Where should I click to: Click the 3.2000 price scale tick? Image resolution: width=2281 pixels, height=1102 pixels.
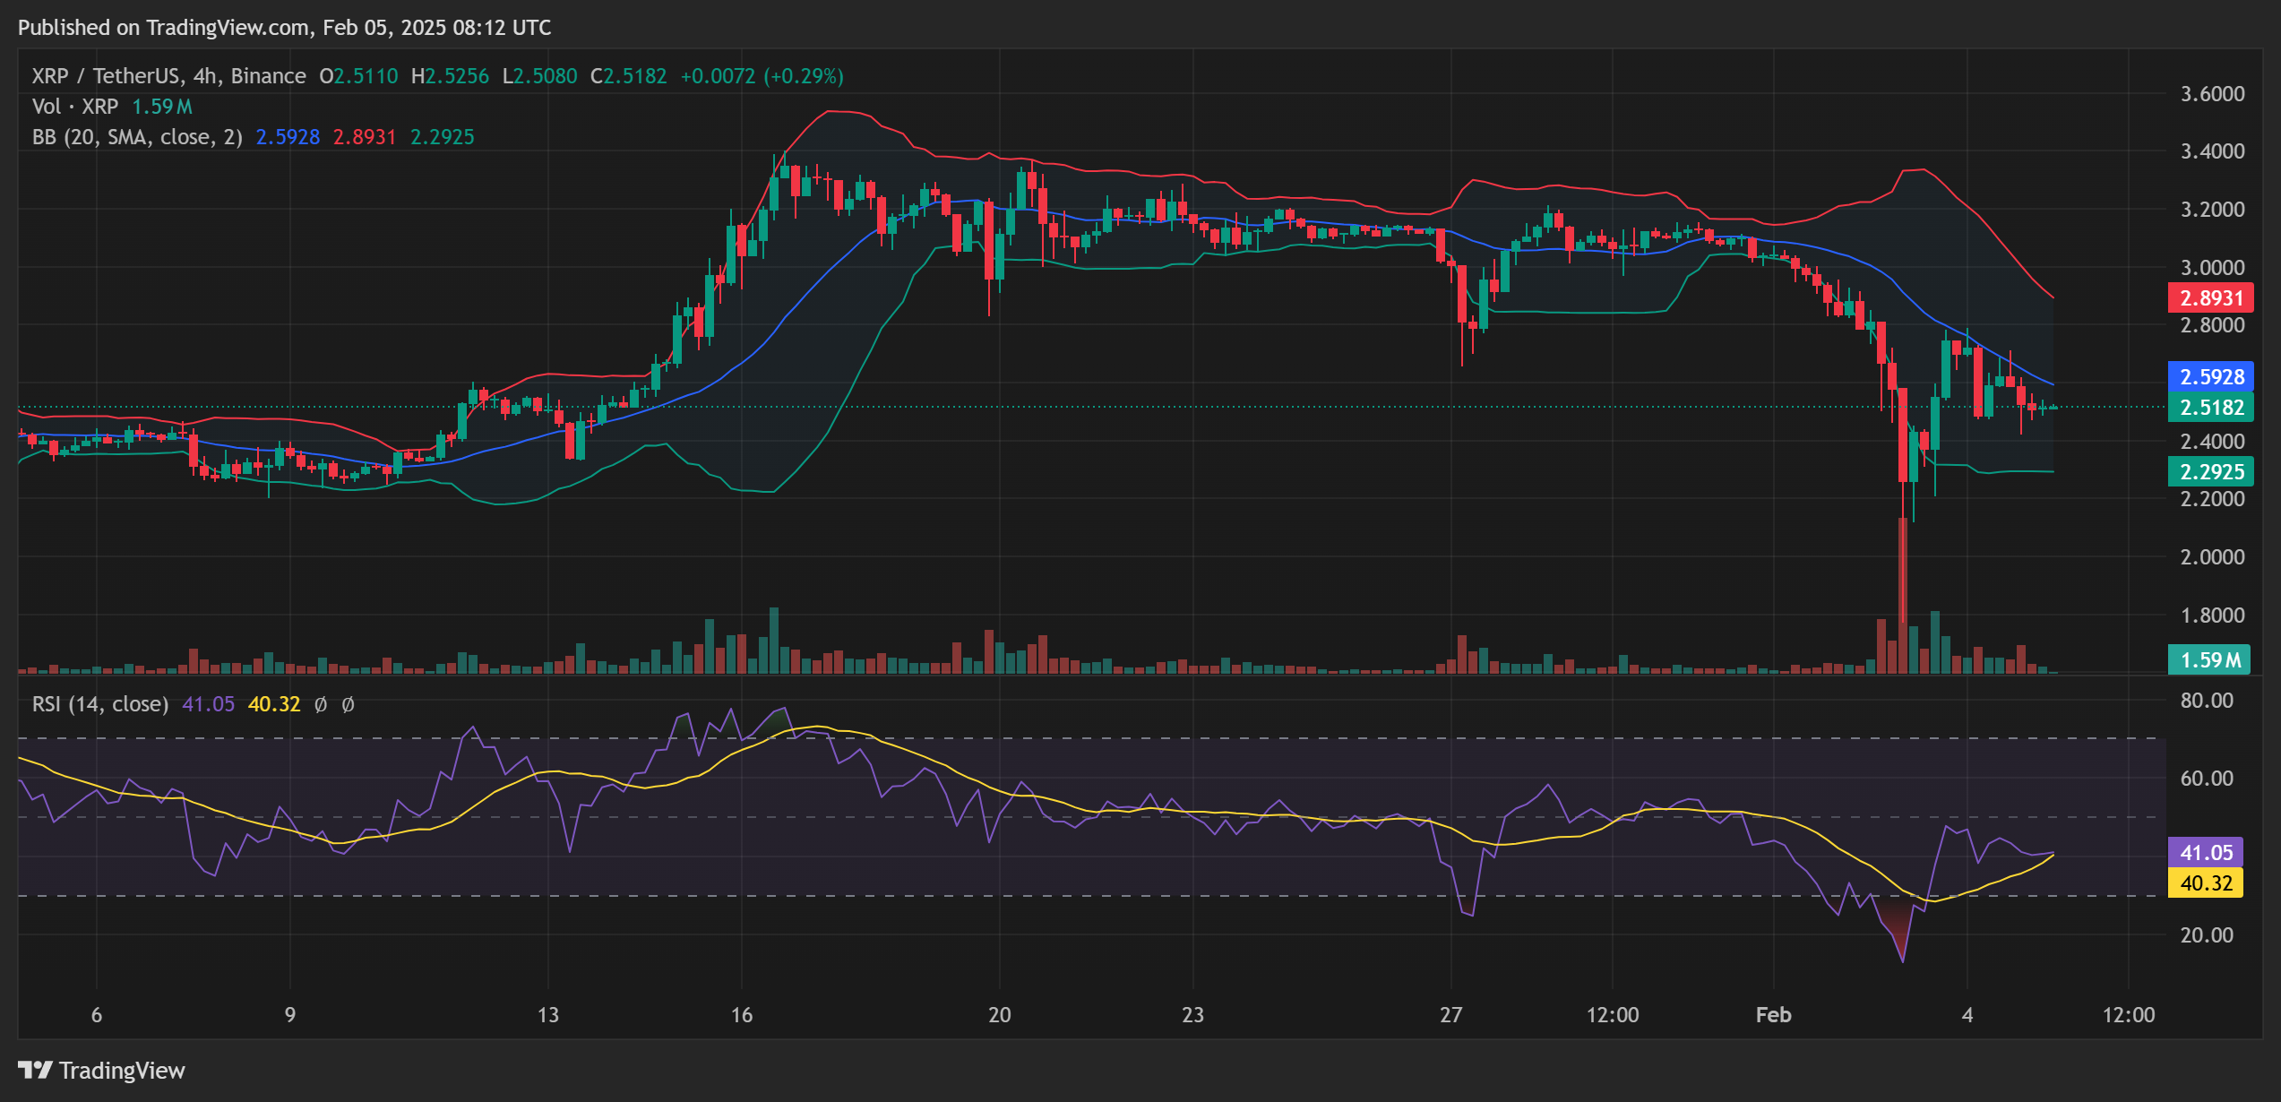point(2212,210)
